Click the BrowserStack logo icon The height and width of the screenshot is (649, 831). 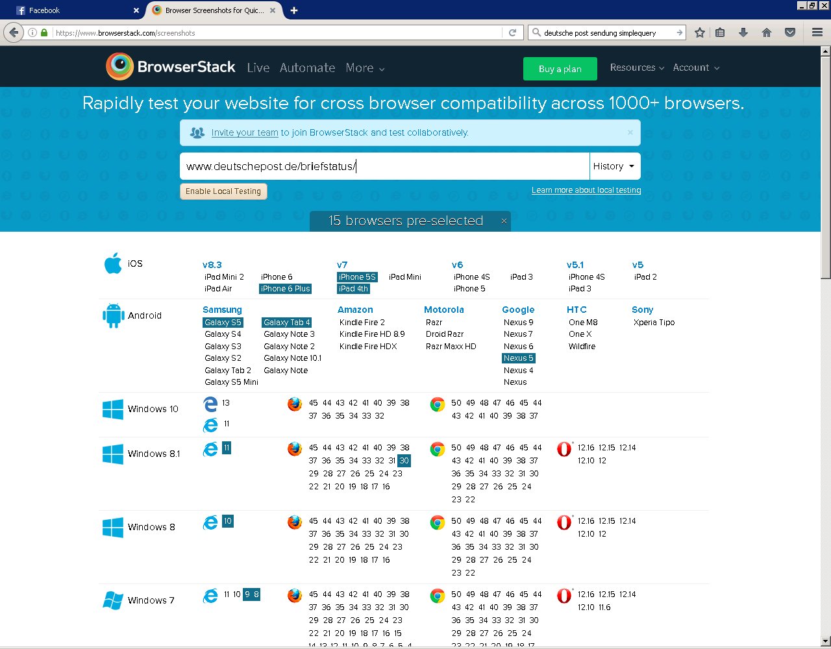tap(119, 67)
